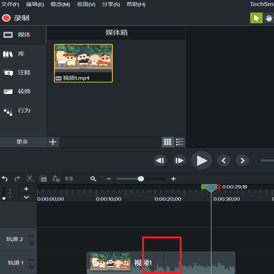This screenshot has width=274, height=274.
Task: Switch media bin to grid view
Action: pos(168,142)
